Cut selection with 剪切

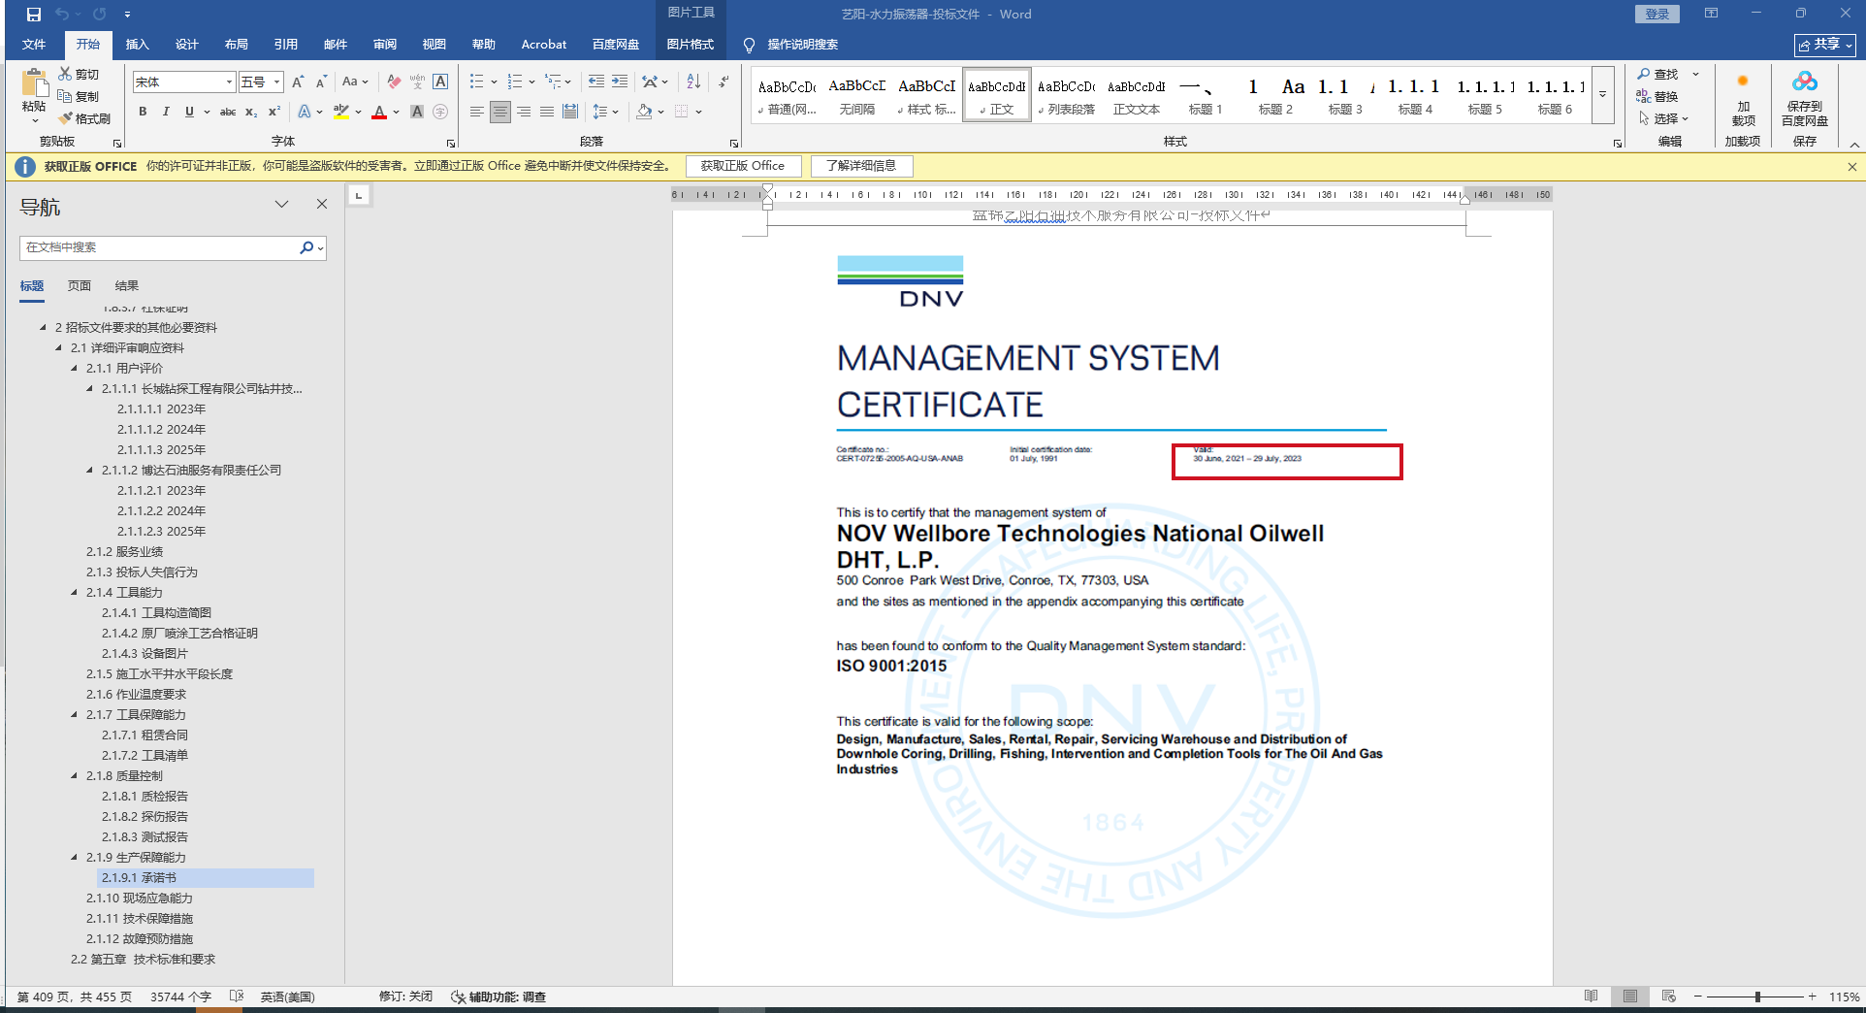(79, 74)
